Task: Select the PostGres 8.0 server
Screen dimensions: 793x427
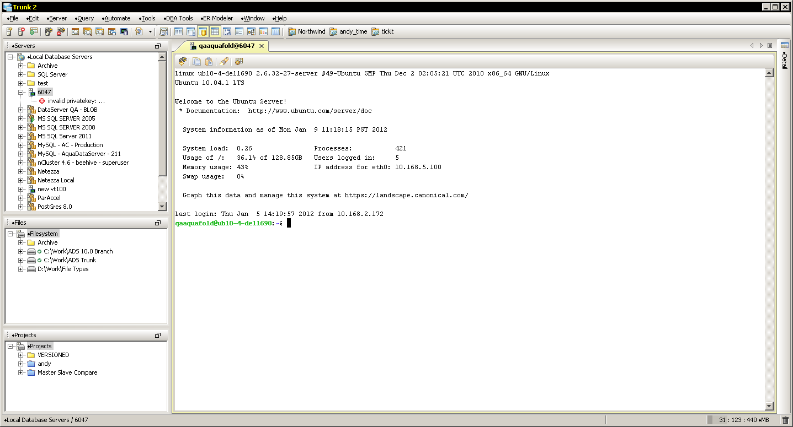Action: tap(55, 207)
